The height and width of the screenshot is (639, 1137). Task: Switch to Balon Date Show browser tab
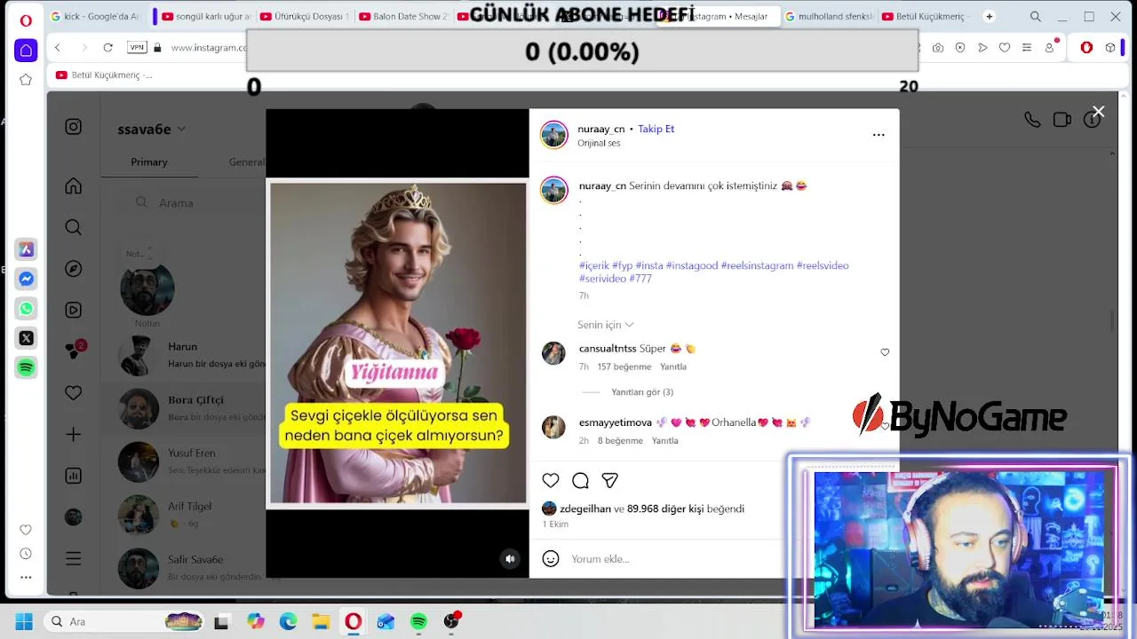coord(402,17)
